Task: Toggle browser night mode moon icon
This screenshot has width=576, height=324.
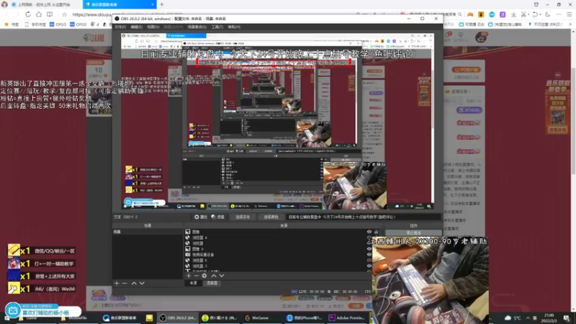Action: (x=548, y=14)
